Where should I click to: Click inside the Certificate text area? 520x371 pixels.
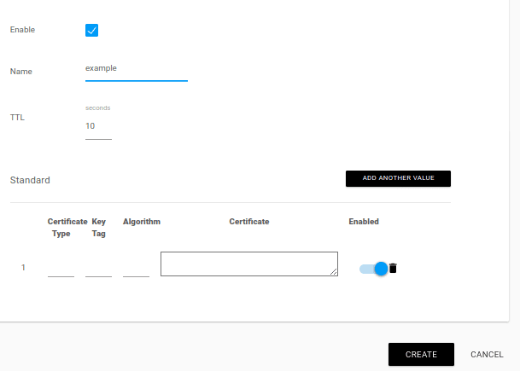pyautogui.click(x=249, y=264)
